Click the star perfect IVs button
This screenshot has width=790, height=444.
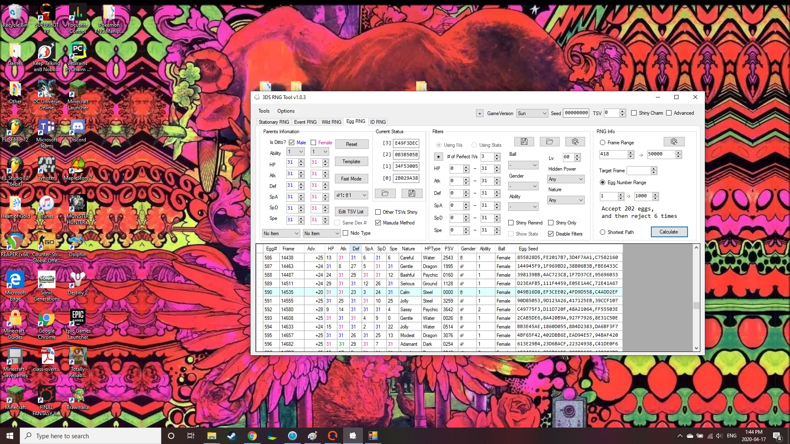pyautogui.click(x=438, y=157)
